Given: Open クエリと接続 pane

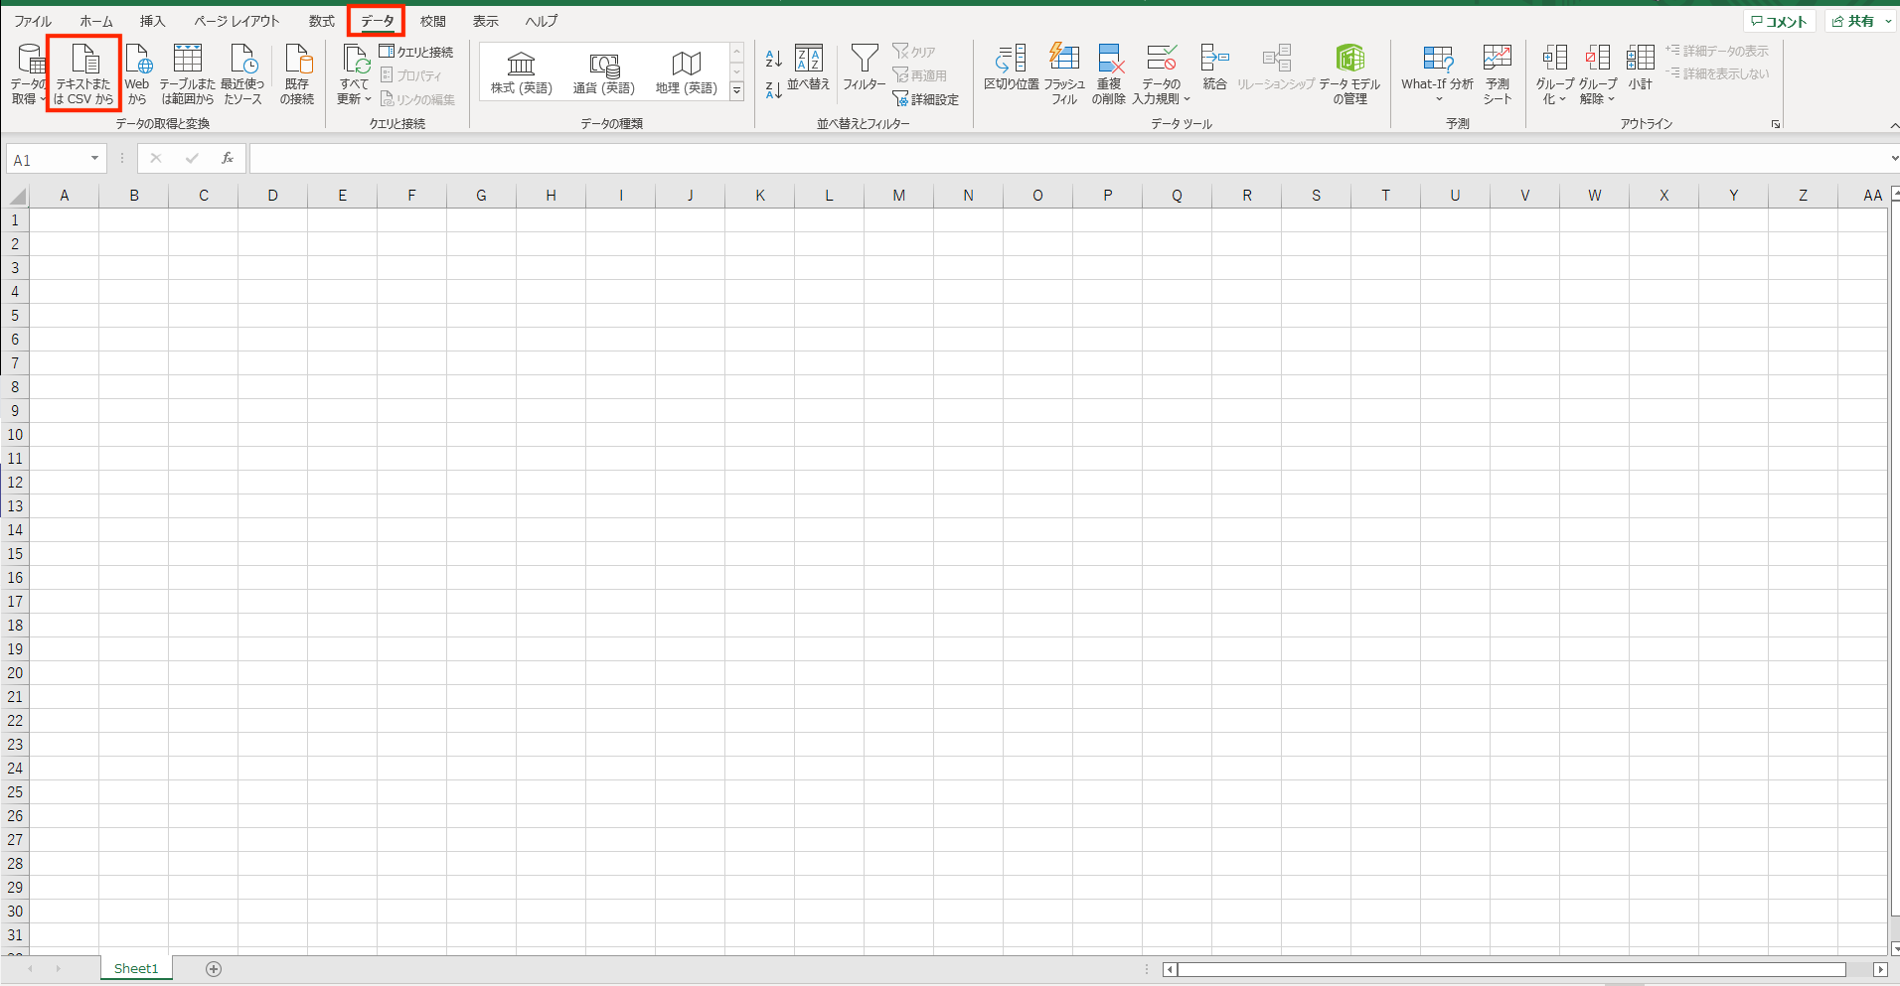Looking at the screenshot, I should coord(416,52).
